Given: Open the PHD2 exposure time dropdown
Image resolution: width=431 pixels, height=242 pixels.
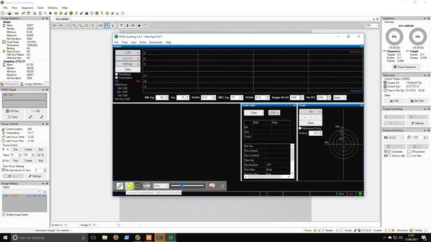Looking at the screenshot, I should (161, 186).
